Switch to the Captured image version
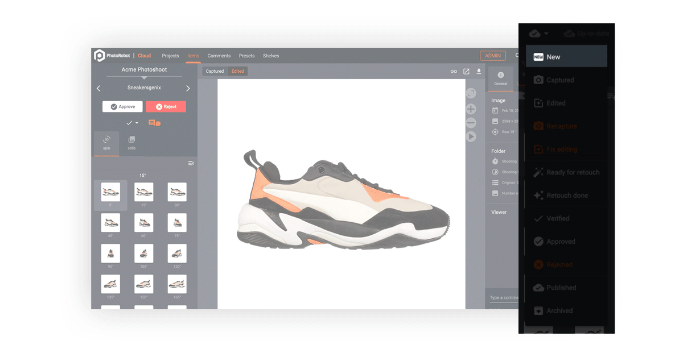Viewport: 683px width, 357px height. pyautogui.click(x=215, y=71)
